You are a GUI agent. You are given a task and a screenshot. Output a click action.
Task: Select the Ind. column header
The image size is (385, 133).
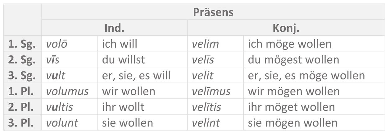pyautogui.click(x=114, y=28)
